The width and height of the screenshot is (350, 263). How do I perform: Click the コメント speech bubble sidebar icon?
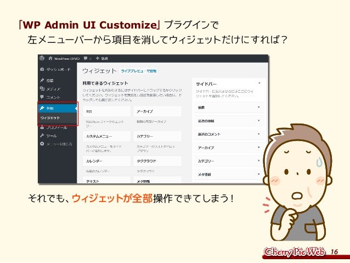click(x=42, y=97)
